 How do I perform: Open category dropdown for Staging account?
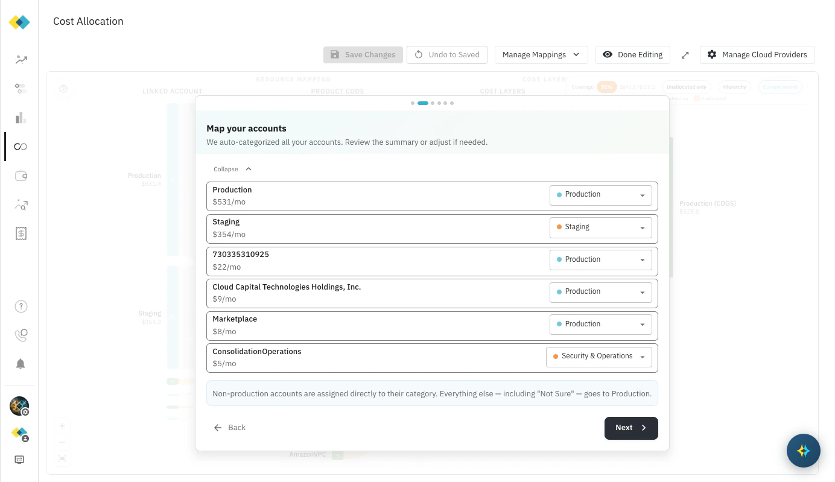(600, 227)
